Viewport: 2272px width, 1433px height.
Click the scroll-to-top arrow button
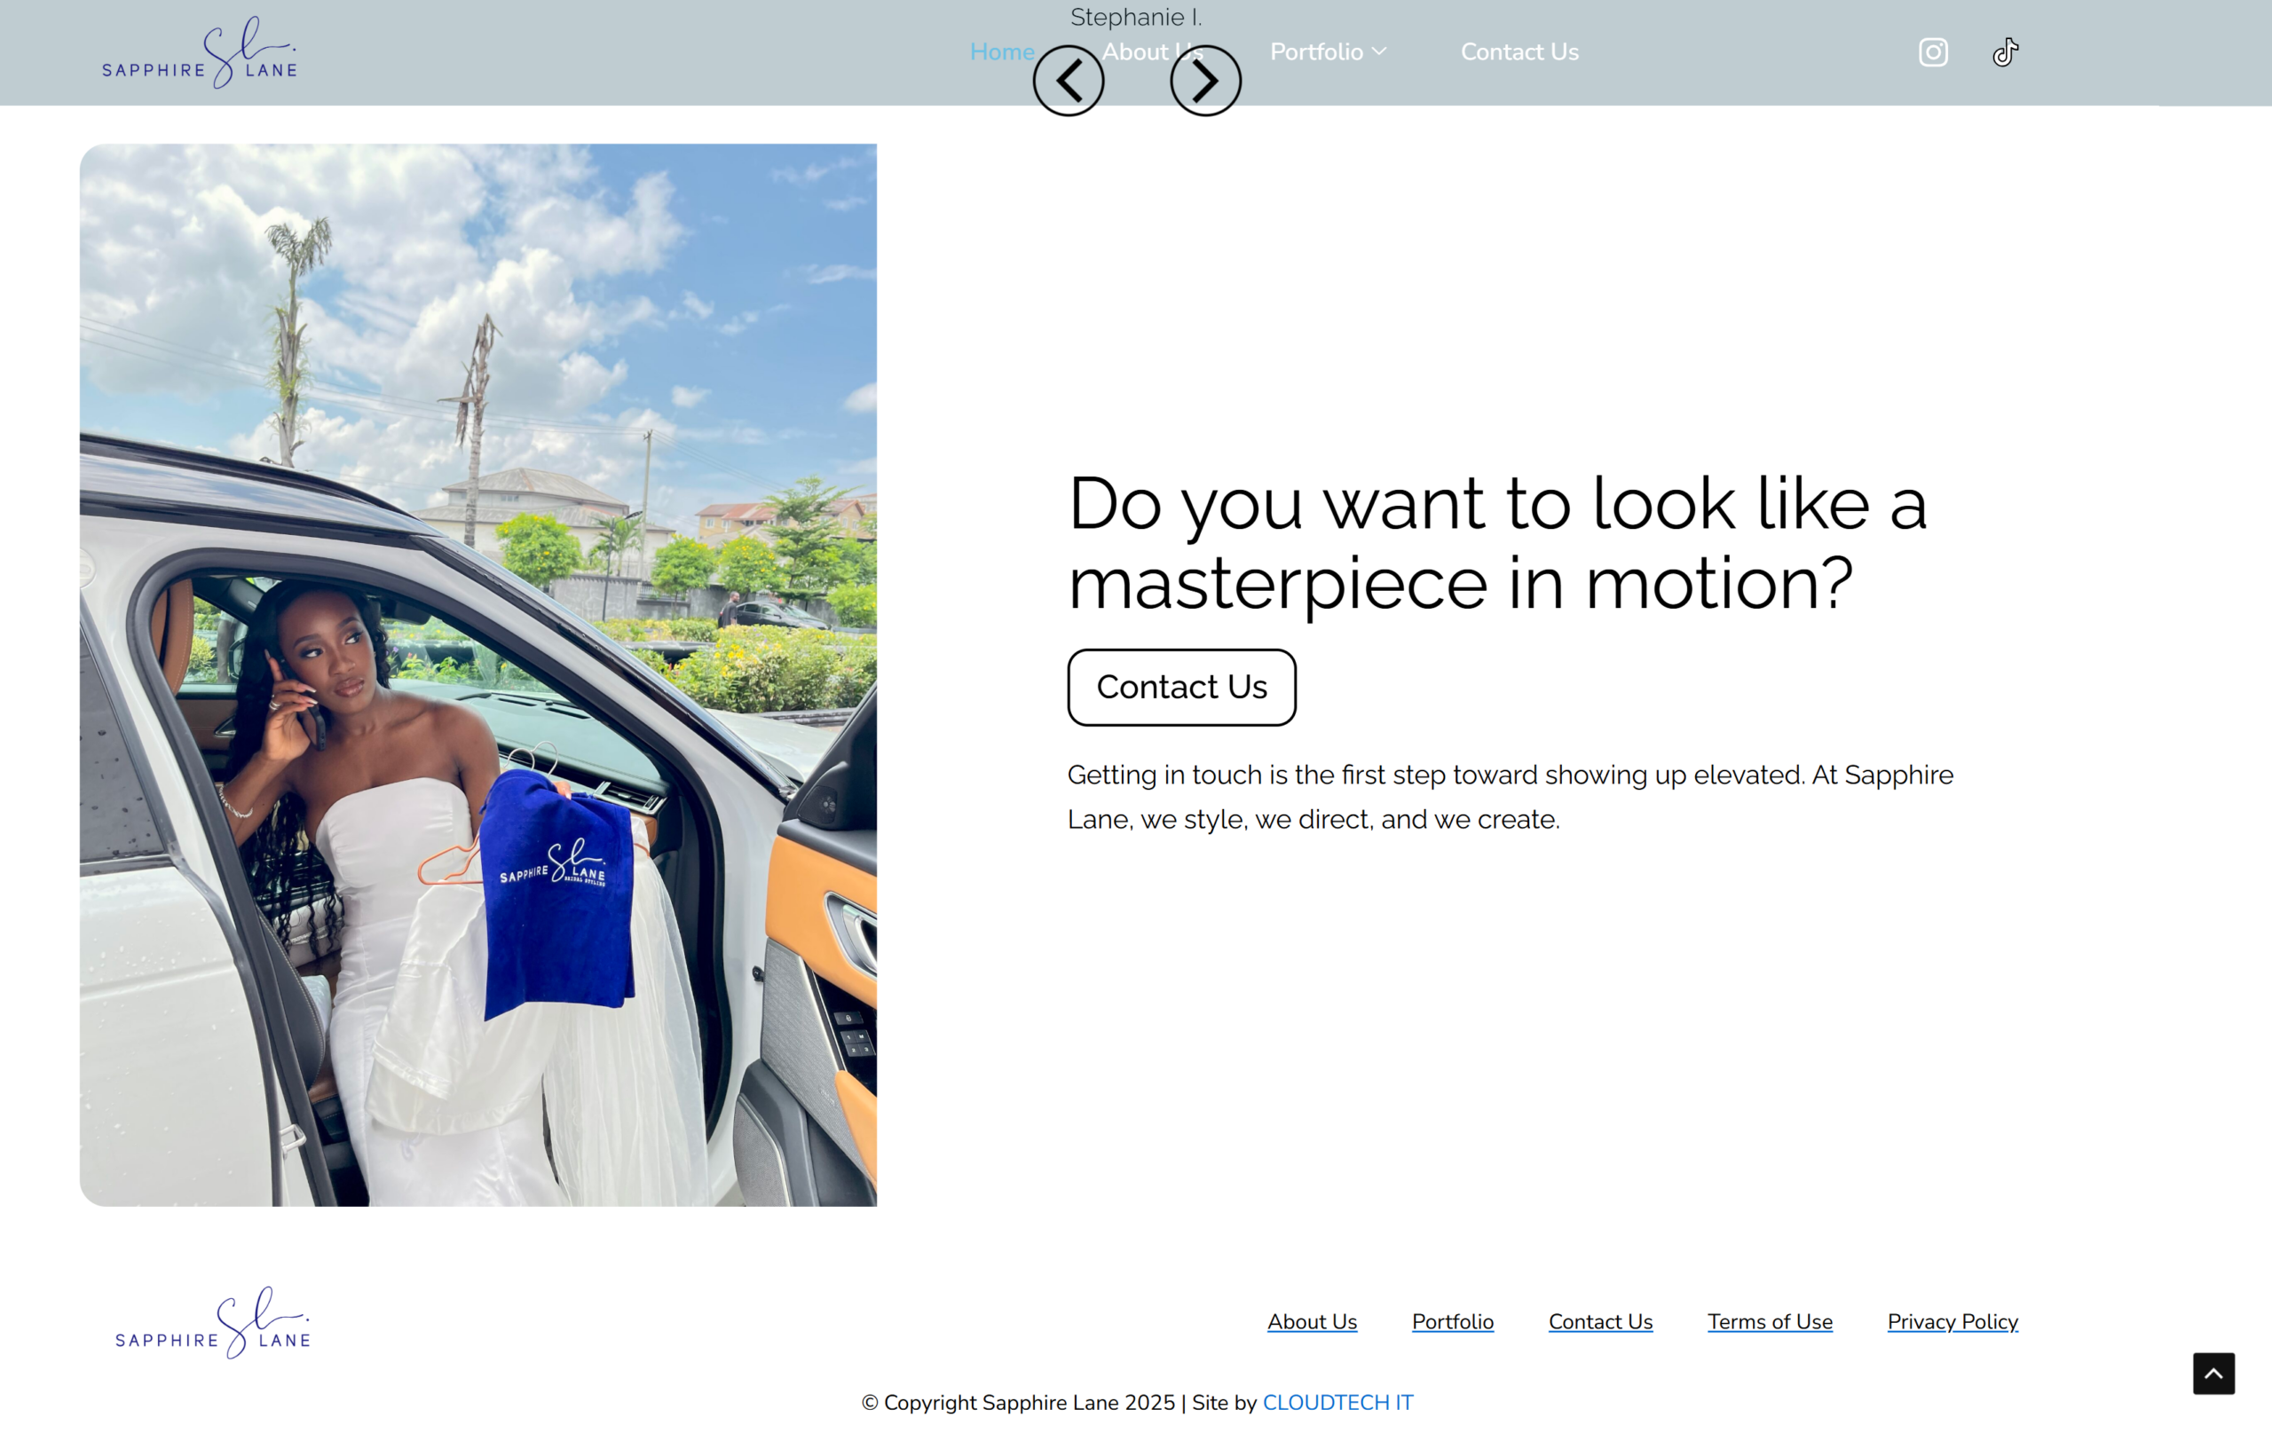[2213, 1373]
